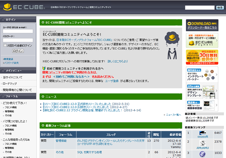Image resolution: width=226 pixels, height=158 pixels.
Task: Open the デザインテンプレート banner
Action: (x=202, y=91)
